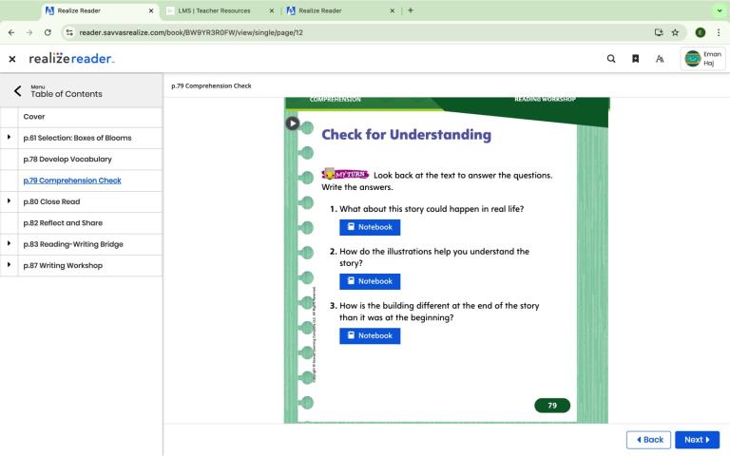This screenshot has width=730, height=456.
Task: Expand the p.87 Writing Workshop section
Action: click(10, 265)
